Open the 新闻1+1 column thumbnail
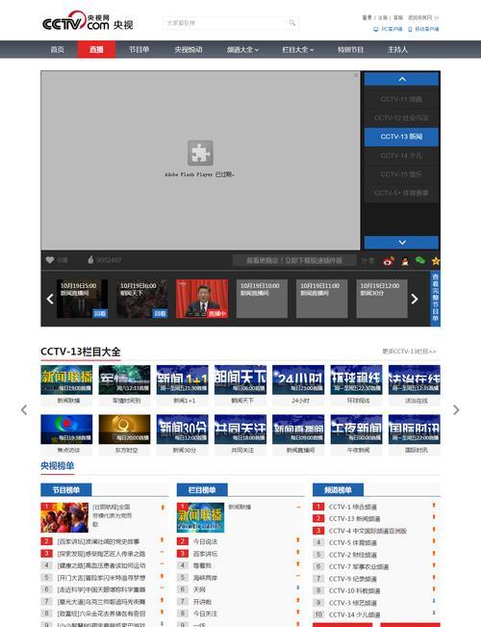This screenshot has height=627, width=481. tap(182, 379)
